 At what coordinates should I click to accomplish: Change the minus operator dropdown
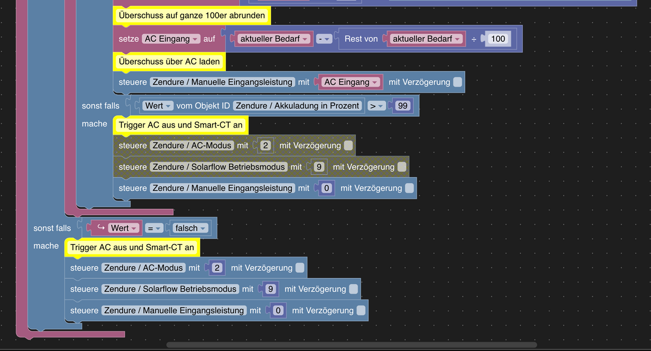(x=324, y=39)
